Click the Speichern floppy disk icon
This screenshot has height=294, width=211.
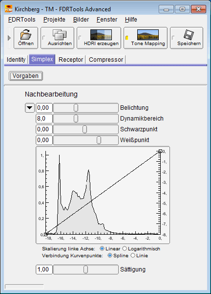[189, 35]
